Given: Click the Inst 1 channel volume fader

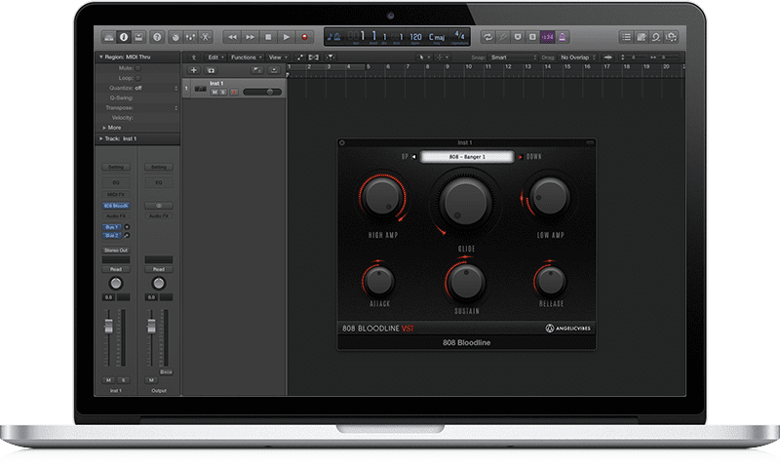Looking at the screenshot, I should click(108, 327).
